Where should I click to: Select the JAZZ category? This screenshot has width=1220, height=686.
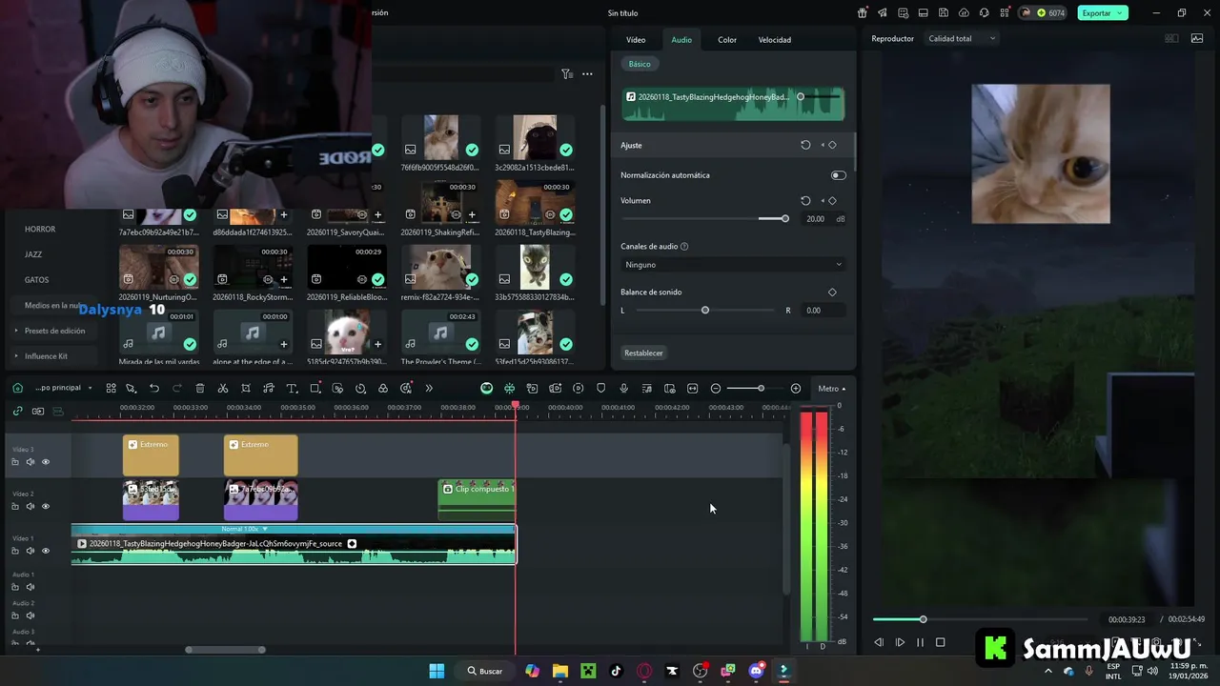pos(33,254)
